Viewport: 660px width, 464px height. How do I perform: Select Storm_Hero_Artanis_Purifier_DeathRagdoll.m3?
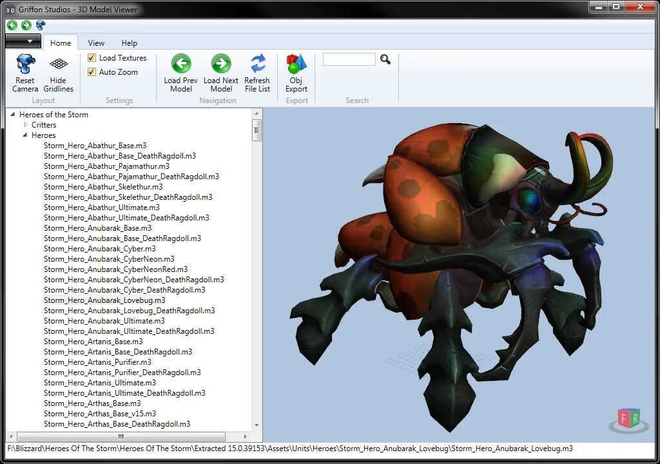coord(122,372)
